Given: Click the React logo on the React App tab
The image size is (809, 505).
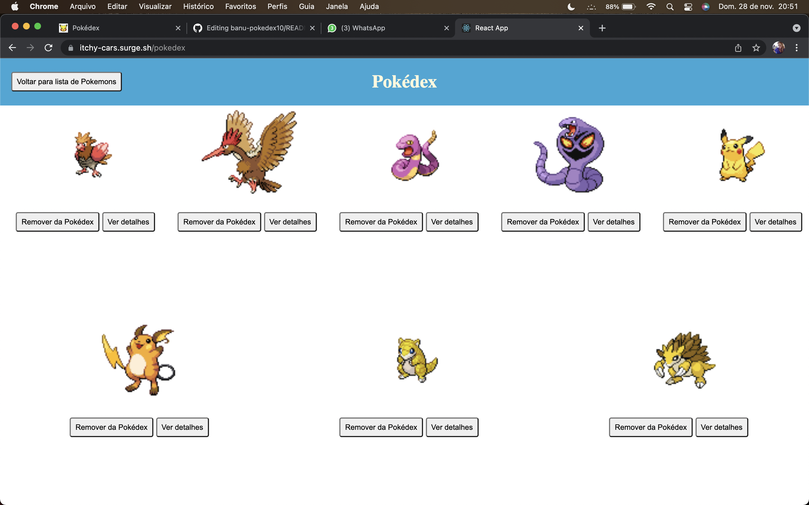Looking at the screenshot, I should point(466,28).
